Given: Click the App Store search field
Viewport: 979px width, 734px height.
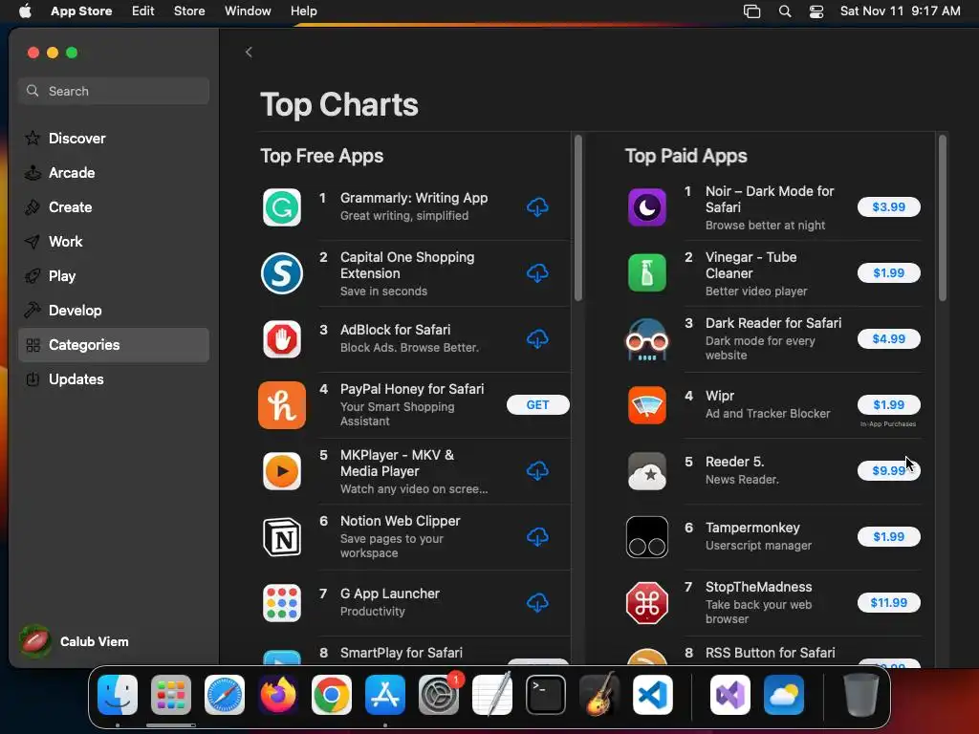Looking at the screenshot, I should (x=114, y=91).
